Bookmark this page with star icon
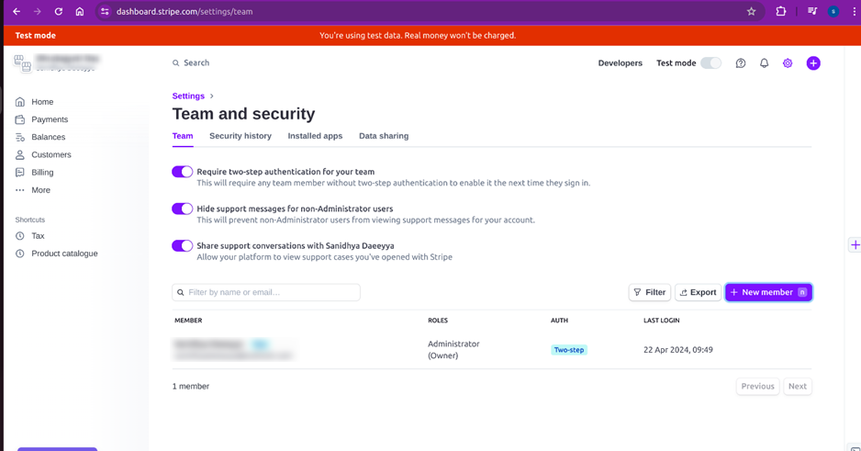The image size is (861, 451). click(751, 12)
